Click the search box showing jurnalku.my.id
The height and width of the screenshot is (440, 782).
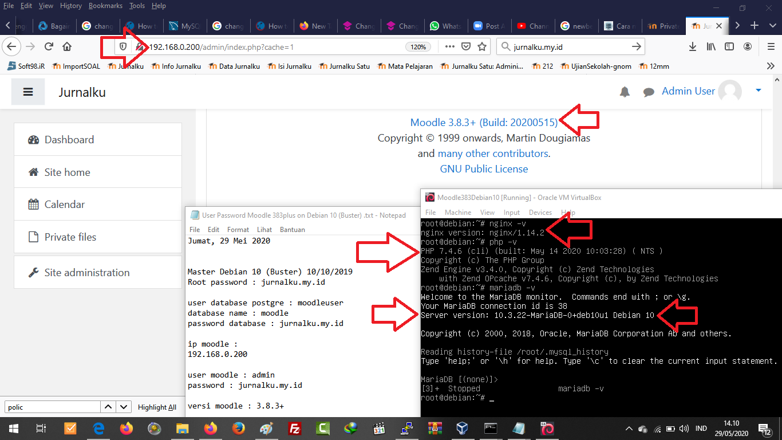pyautogui.click(x=570, y=47)
